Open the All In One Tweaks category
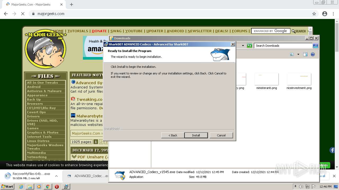Viewport: 339px width, 190px height. pyautogui.click(x=42, y=83)
